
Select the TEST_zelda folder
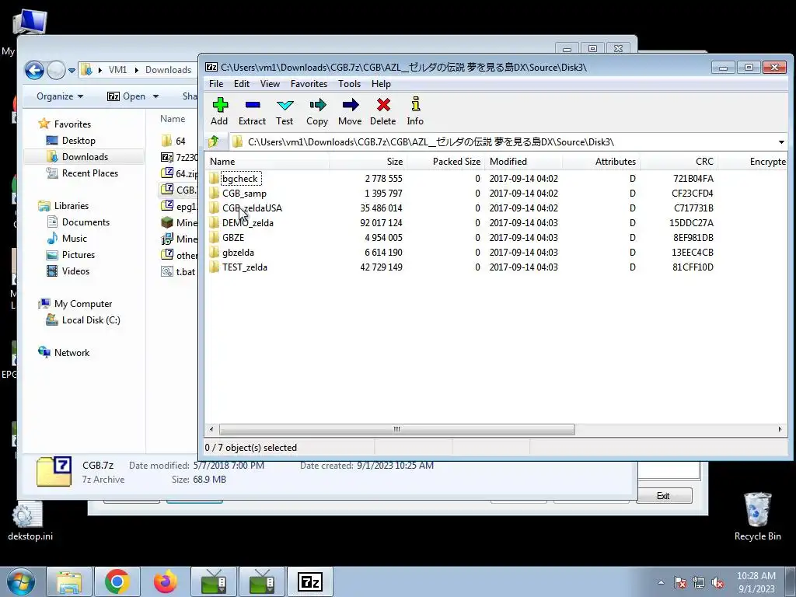click(x=245, y=267)
